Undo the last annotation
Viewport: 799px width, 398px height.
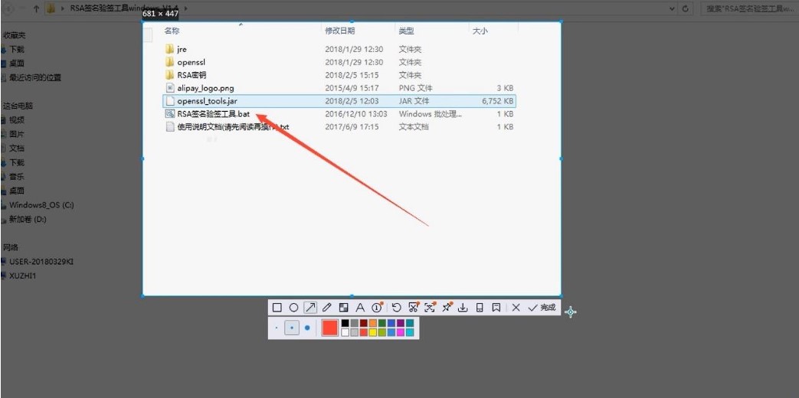click(x=396, y=308)
